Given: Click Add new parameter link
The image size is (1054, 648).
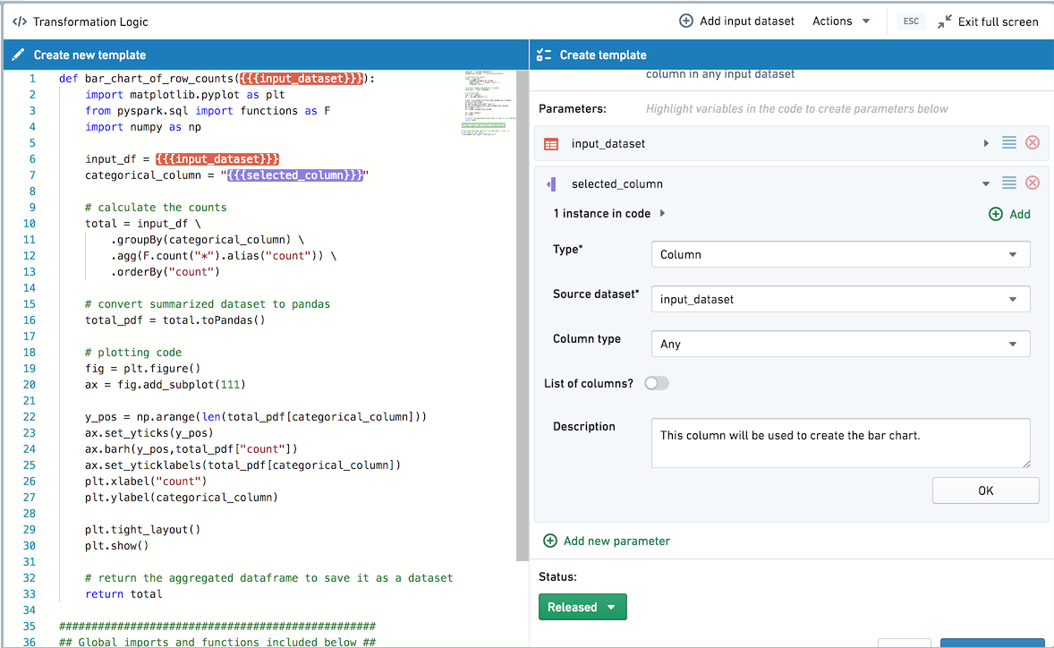Looking at the screenshot, I should click(x=607, y=541).
